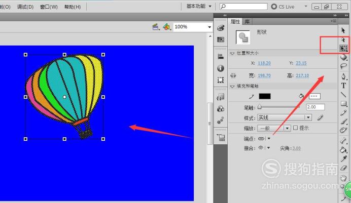Open the Project panel icon

(221, 137)
